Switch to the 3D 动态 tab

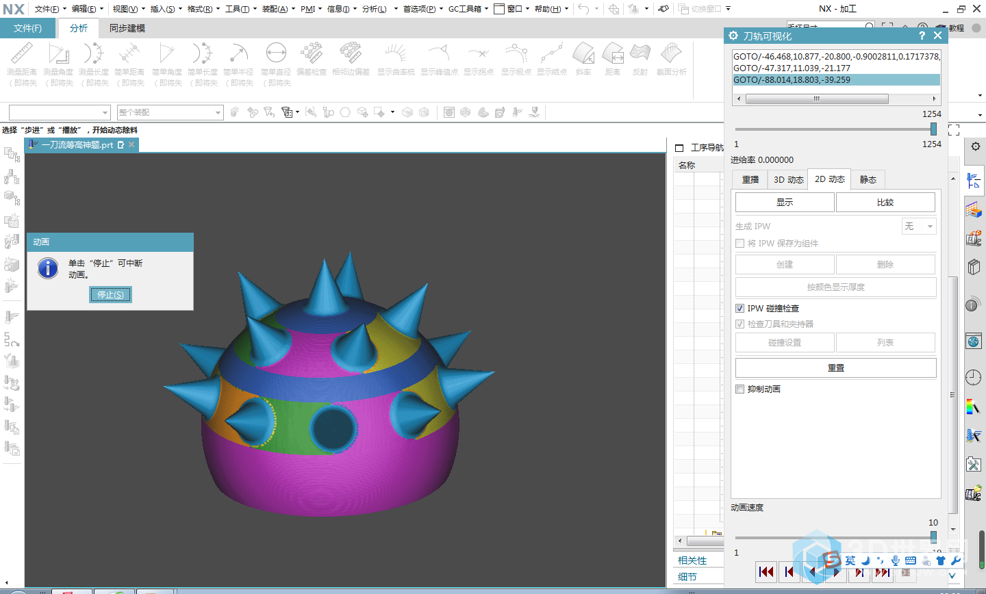pyautogui.click(x=788, y=179)
